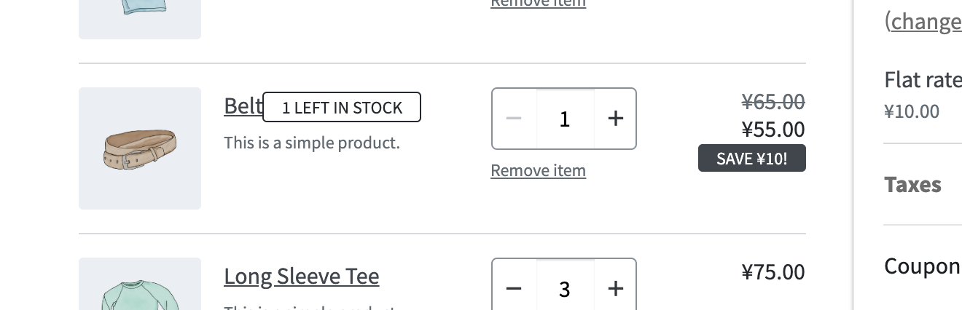Click the change shipping address link

pos(924,22)
